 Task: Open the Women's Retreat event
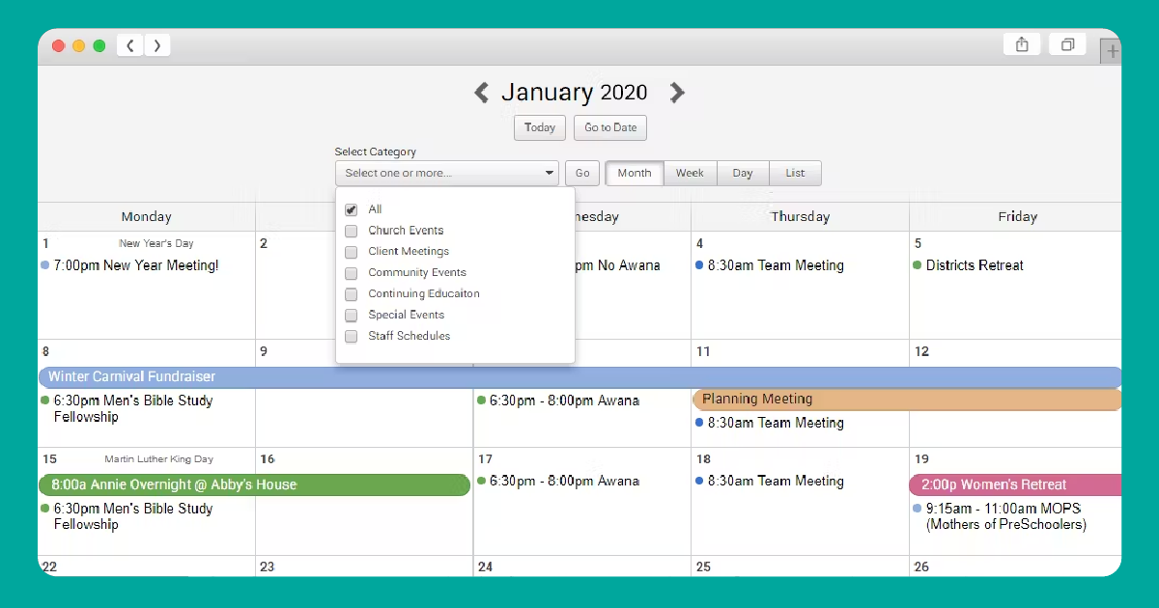[x=1015, y=484]
